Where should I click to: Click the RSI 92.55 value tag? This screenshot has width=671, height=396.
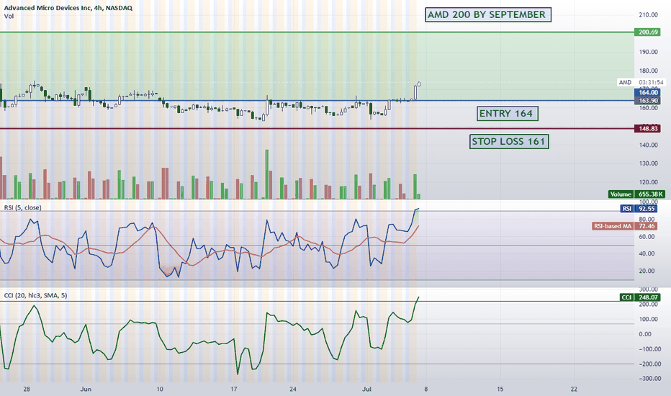pyautogui.click(x=639, y=209)
